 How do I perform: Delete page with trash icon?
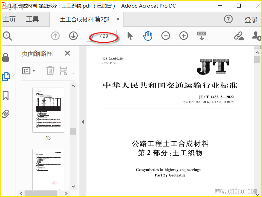tap(50, 71)
